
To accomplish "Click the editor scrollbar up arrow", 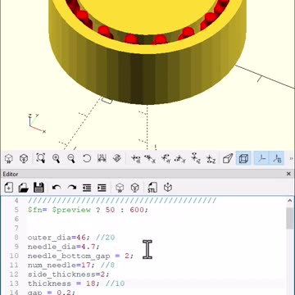I will coord(290,201).
